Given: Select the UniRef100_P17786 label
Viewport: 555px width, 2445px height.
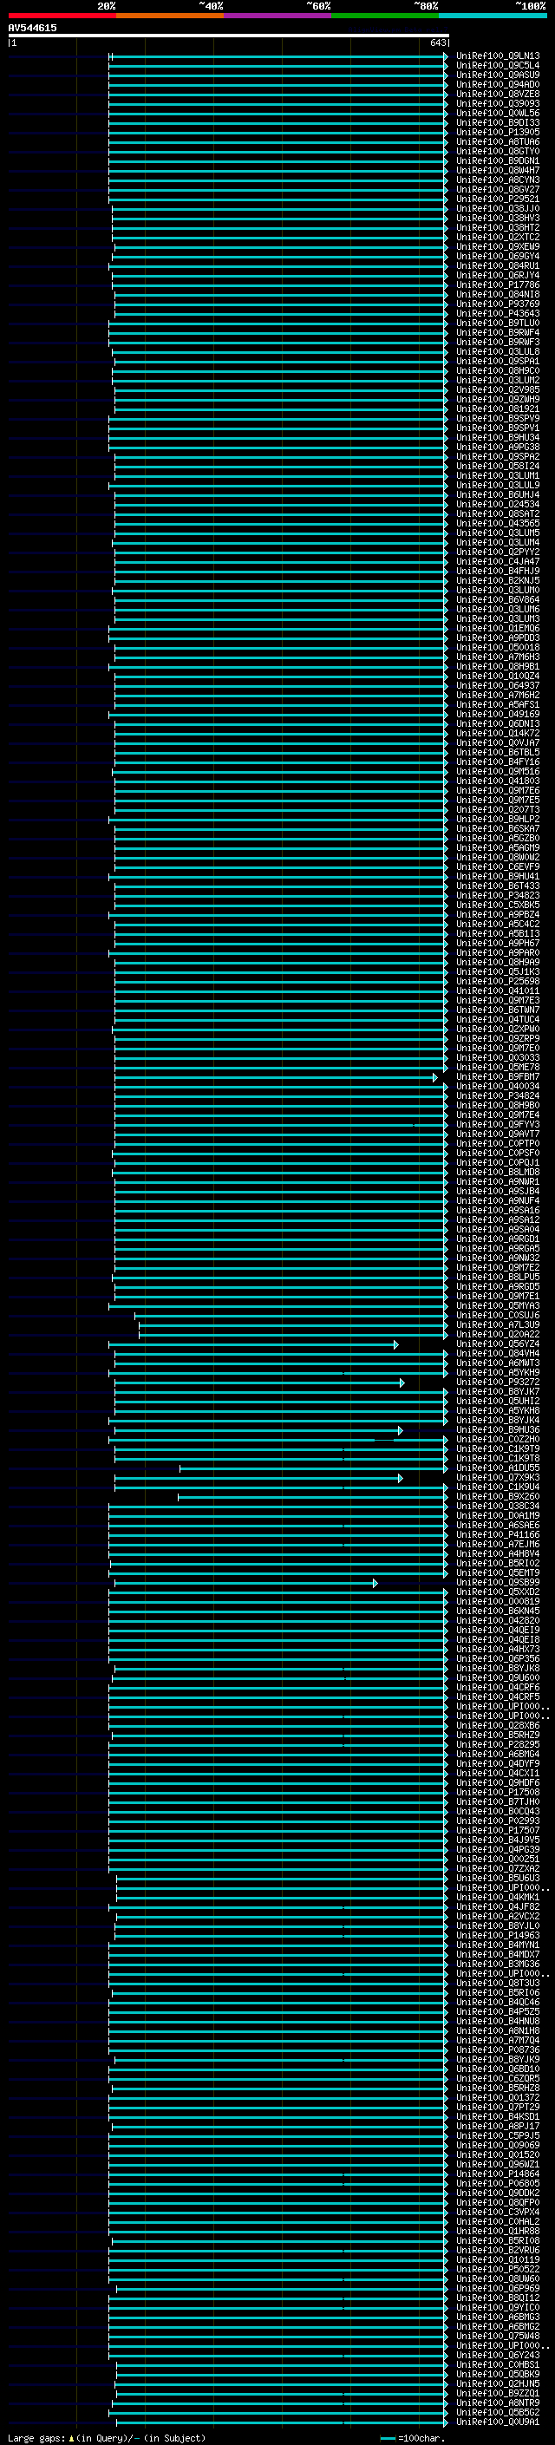Looking at the screenshot, I should click(x=498, y=285).
